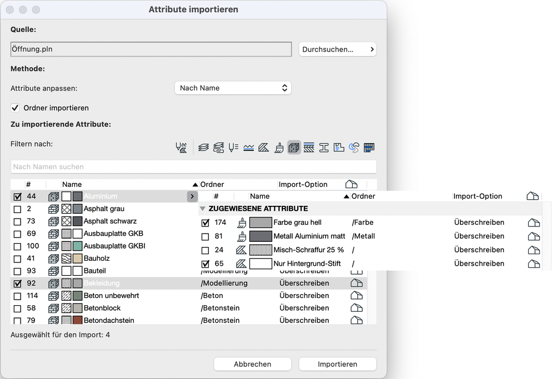Check the Asphalt grau row checkbox
The image size is (555, 379).
[x=17, y=209]
